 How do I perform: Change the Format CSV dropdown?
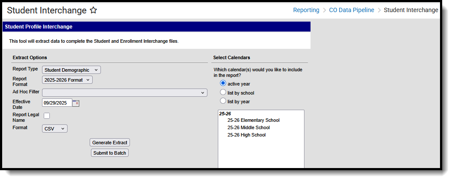tap(55, 128)
